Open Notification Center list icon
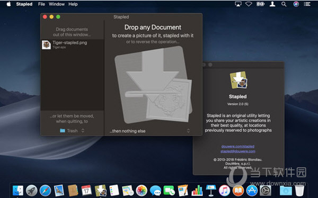Screen dimensions: 318x198 coord(307,4)
